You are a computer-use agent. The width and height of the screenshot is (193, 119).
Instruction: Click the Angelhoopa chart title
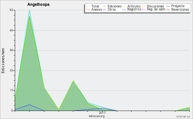point(38,5)
